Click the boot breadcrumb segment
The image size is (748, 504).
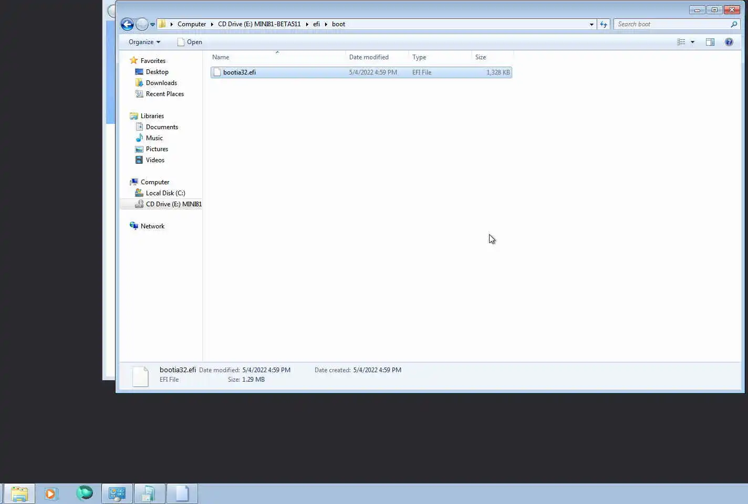pos(338,24)
